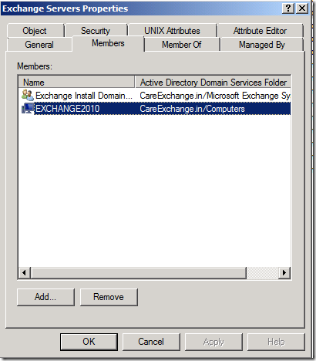
Task: Switch to the Security tab
Action: (x=96, y=31)
